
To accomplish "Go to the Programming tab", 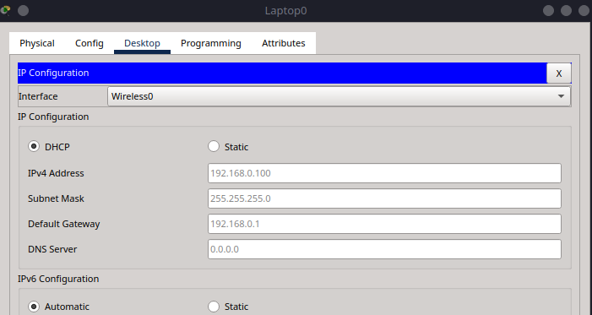I will click(x=210, y=43).
